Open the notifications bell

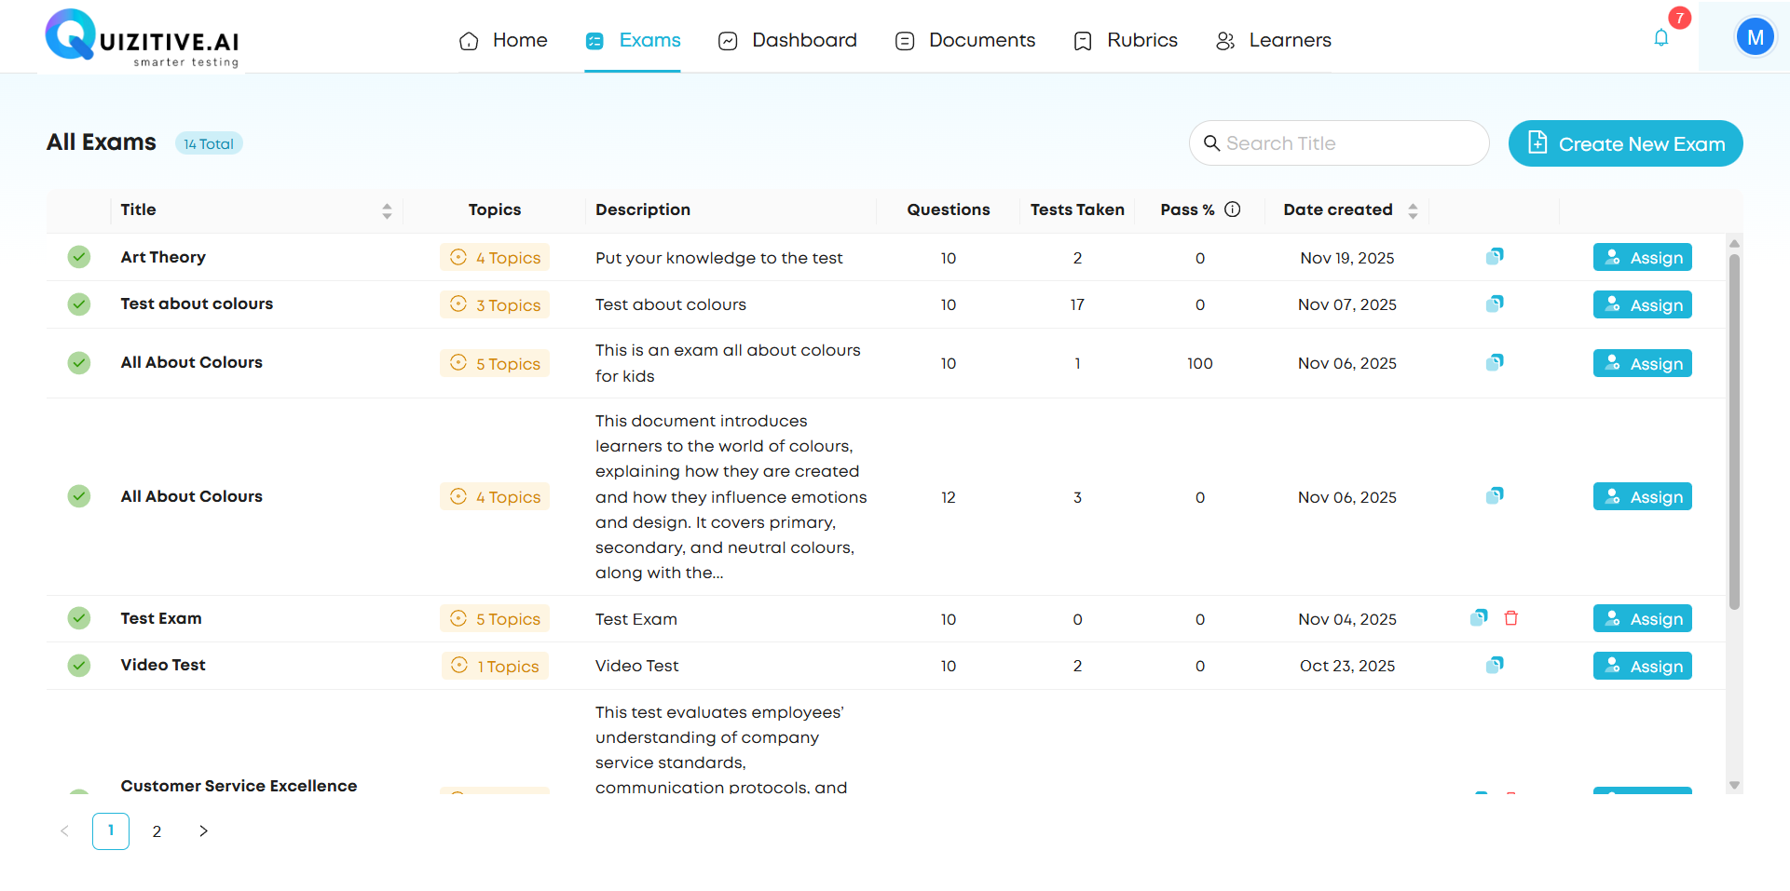click(x=1660, y=38)
